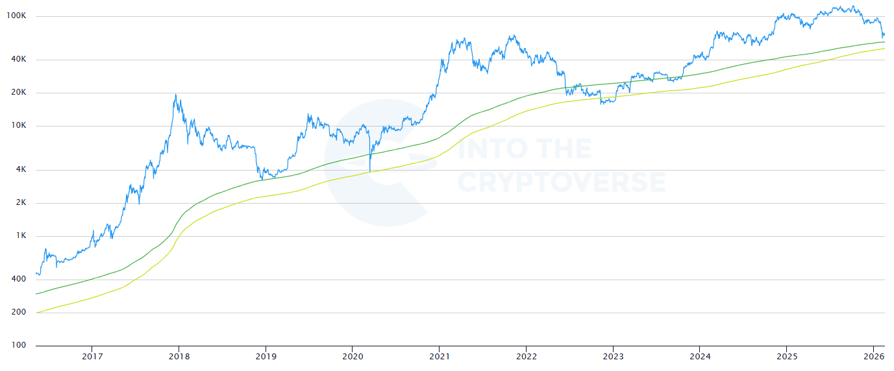Select the 2026 x-axis label

coord(873,356)
